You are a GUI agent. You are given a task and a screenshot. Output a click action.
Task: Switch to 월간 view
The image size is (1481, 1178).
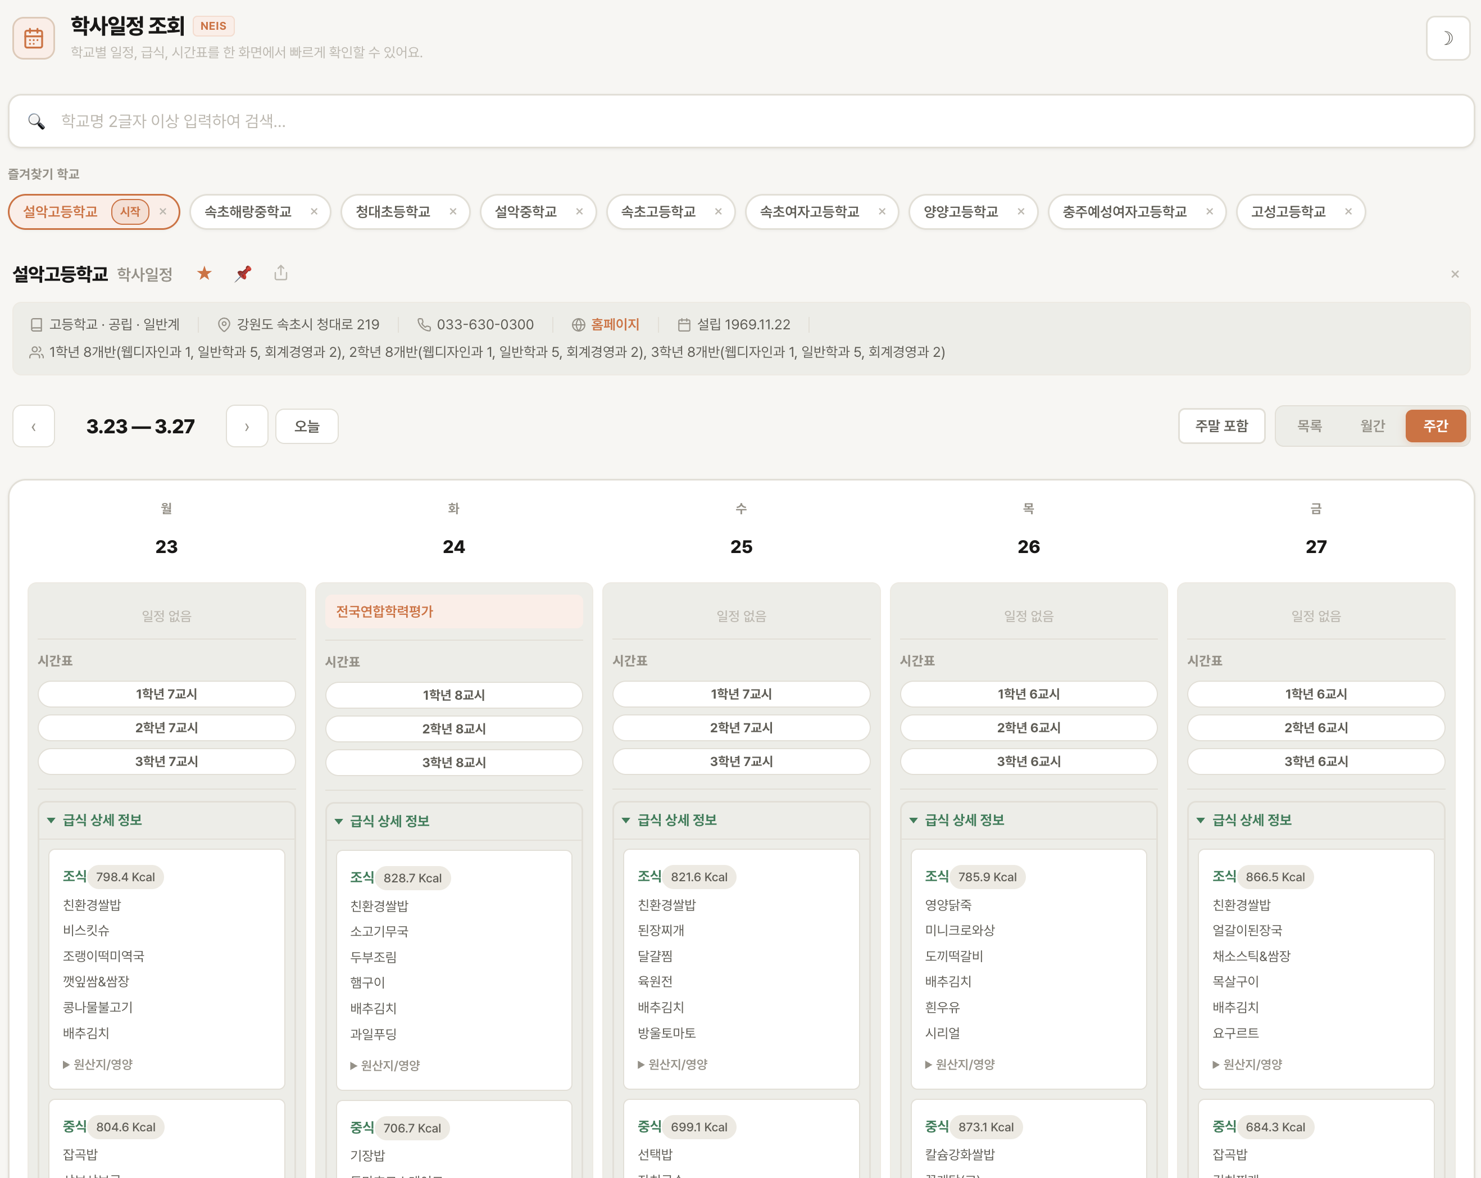pyautogui.click(x=1372, y=426)
